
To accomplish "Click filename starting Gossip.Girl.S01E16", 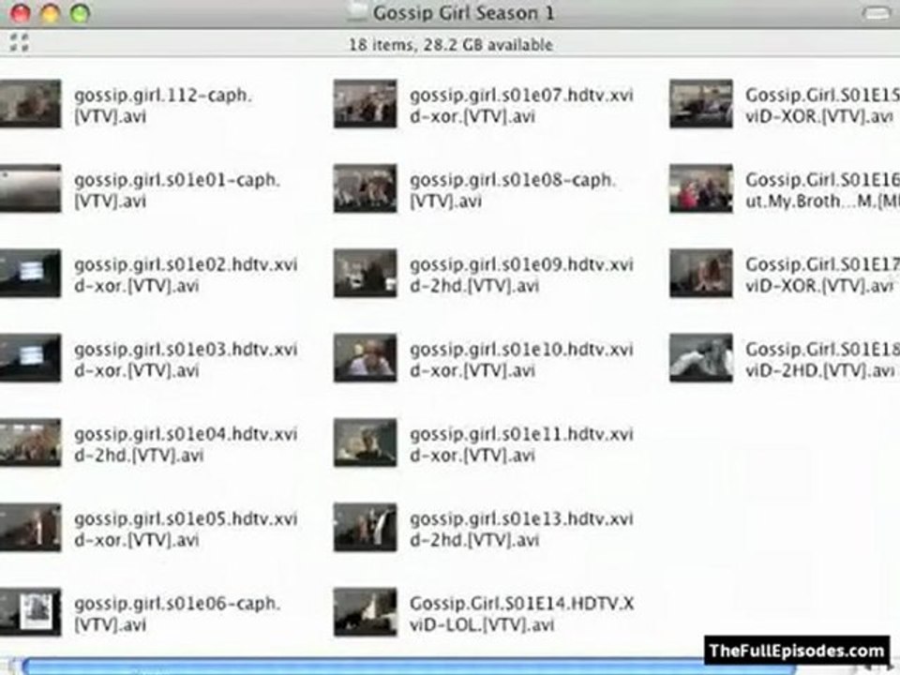I will click(822, 190).
